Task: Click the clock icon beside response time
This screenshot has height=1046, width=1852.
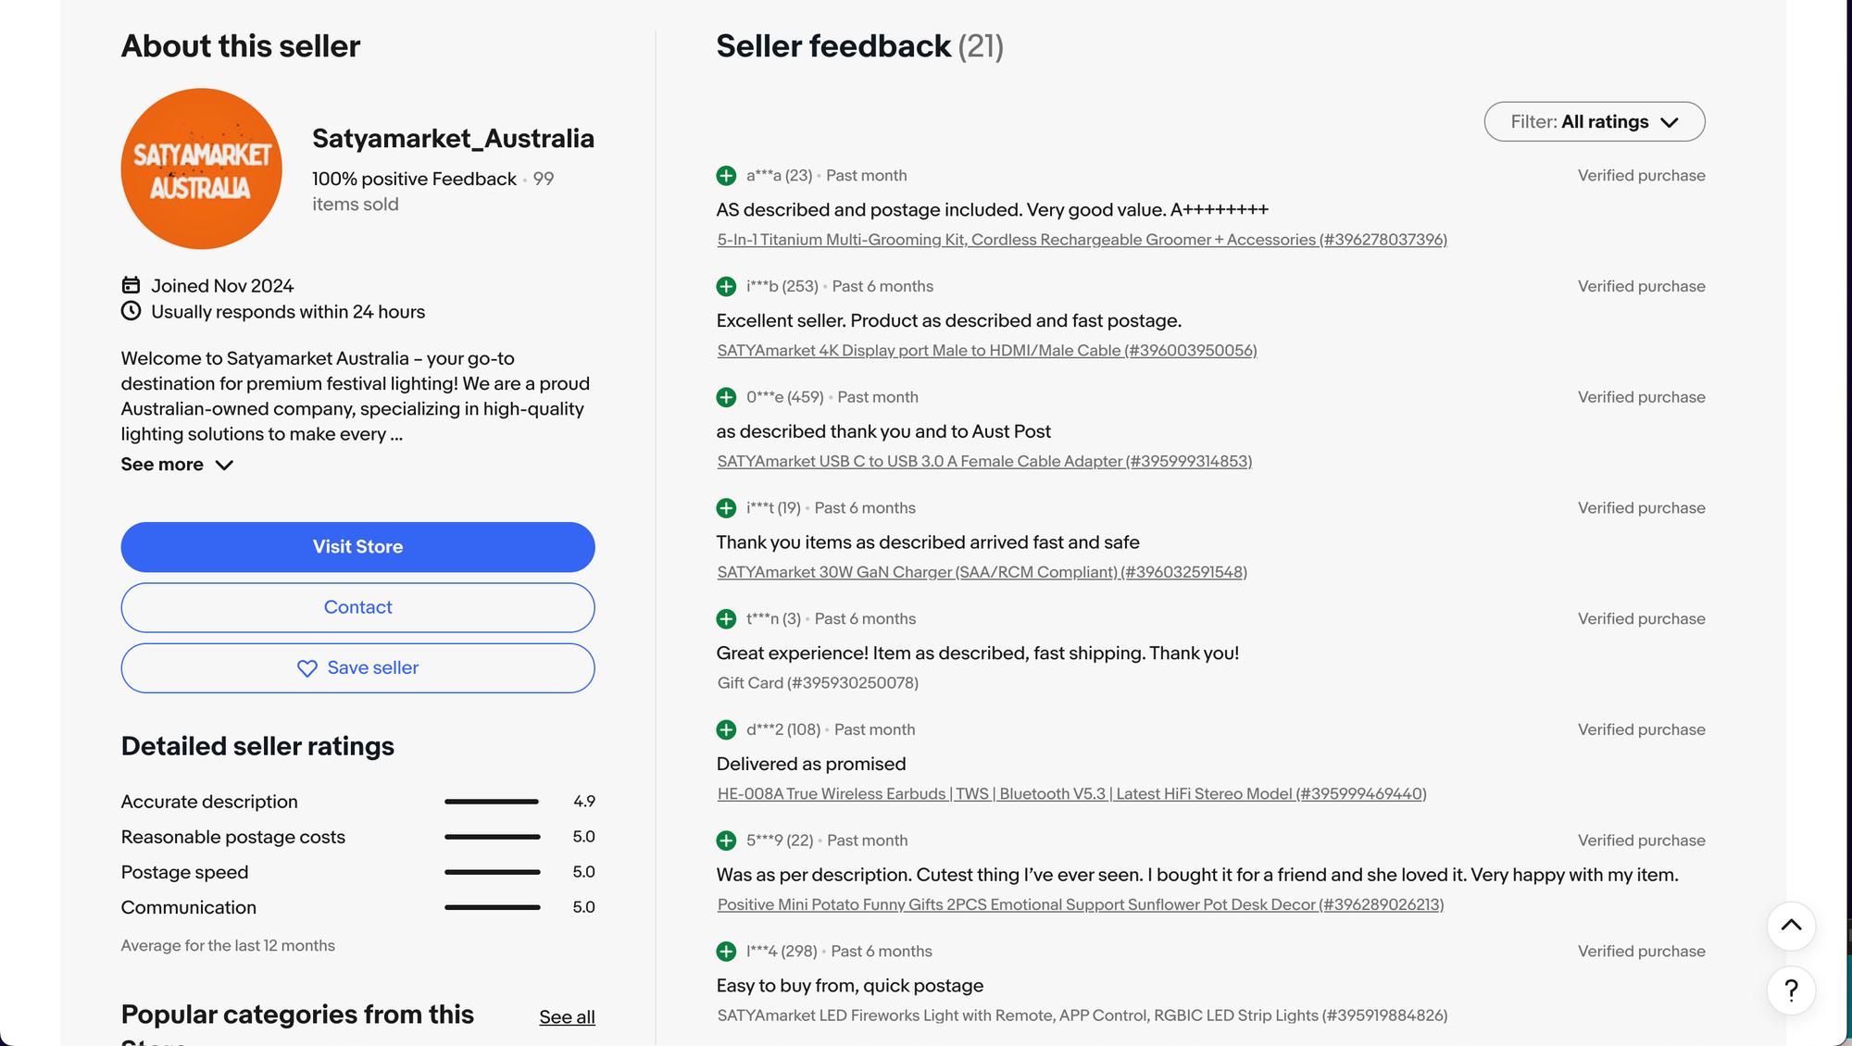Action: (x=131, y=311)
